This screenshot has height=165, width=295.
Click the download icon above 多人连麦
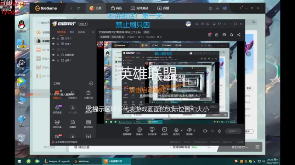pos(73,107)
